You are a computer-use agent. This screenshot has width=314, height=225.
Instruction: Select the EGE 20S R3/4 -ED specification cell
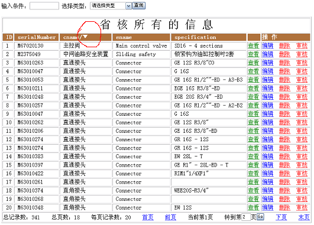click(209, 97)
